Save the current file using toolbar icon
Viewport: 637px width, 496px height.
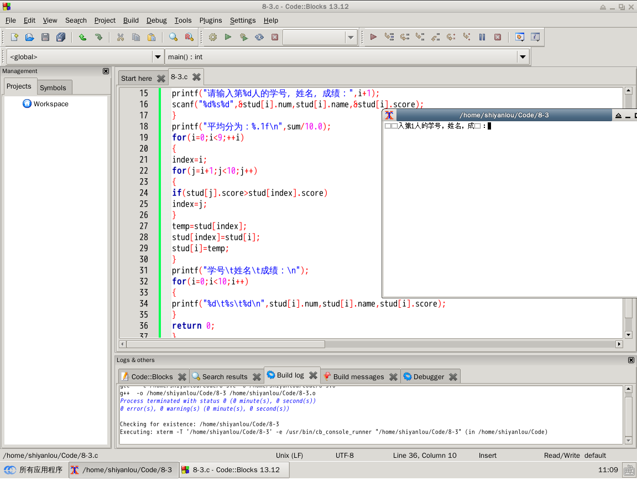coord(45,38)
